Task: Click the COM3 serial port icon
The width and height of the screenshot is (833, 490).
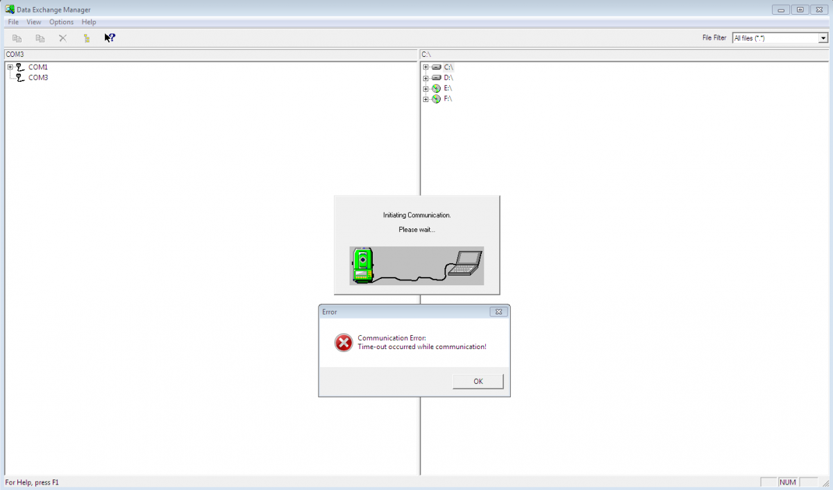Action: (19, 78)
